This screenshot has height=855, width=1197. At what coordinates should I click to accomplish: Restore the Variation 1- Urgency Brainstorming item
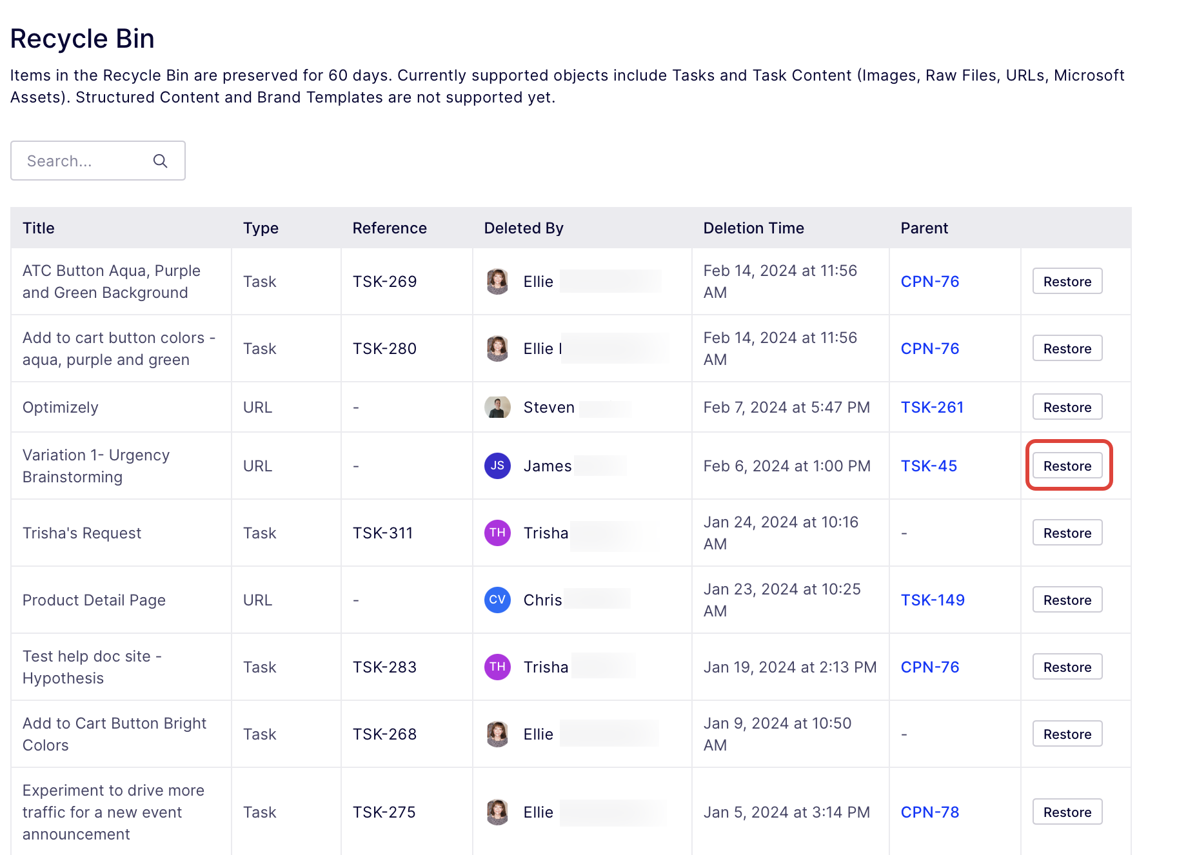tap(1067, 466)
